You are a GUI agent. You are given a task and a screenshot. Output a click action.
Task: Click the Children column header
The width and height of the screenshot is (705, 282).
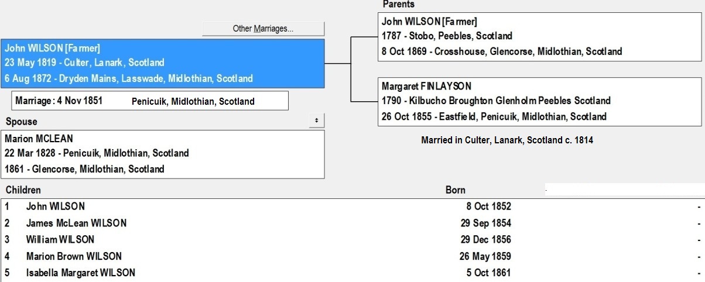pos(23,190)
